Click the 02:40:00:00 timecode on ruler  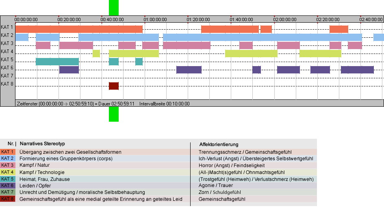(x=371, y=19)
